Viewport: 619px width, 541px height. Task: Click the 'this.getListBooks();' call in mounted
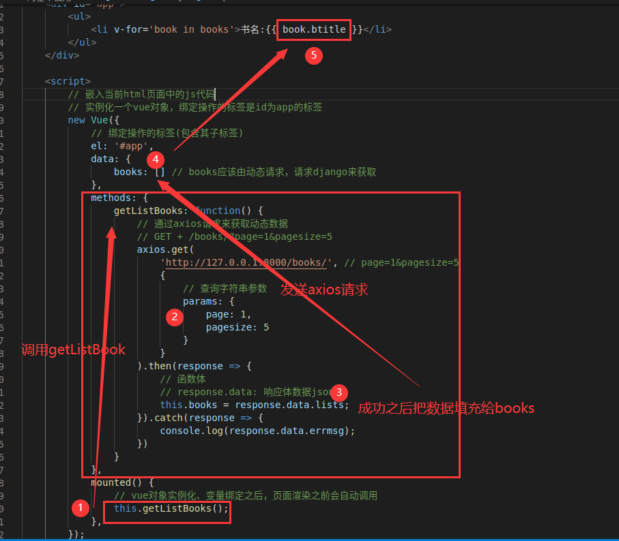click(171, 509)
